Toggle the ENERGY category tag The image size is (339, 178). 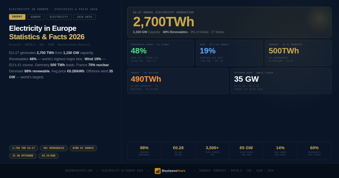point(17,17)
